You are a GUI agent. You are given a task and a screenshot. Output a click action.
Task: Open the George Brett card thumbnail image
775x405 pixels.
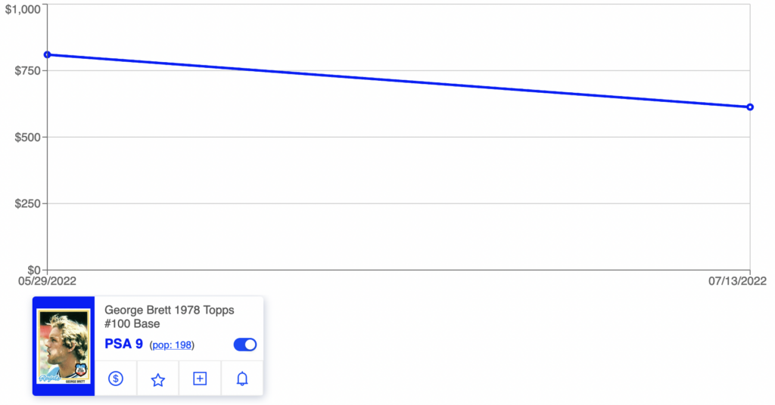tap(64, 346)
